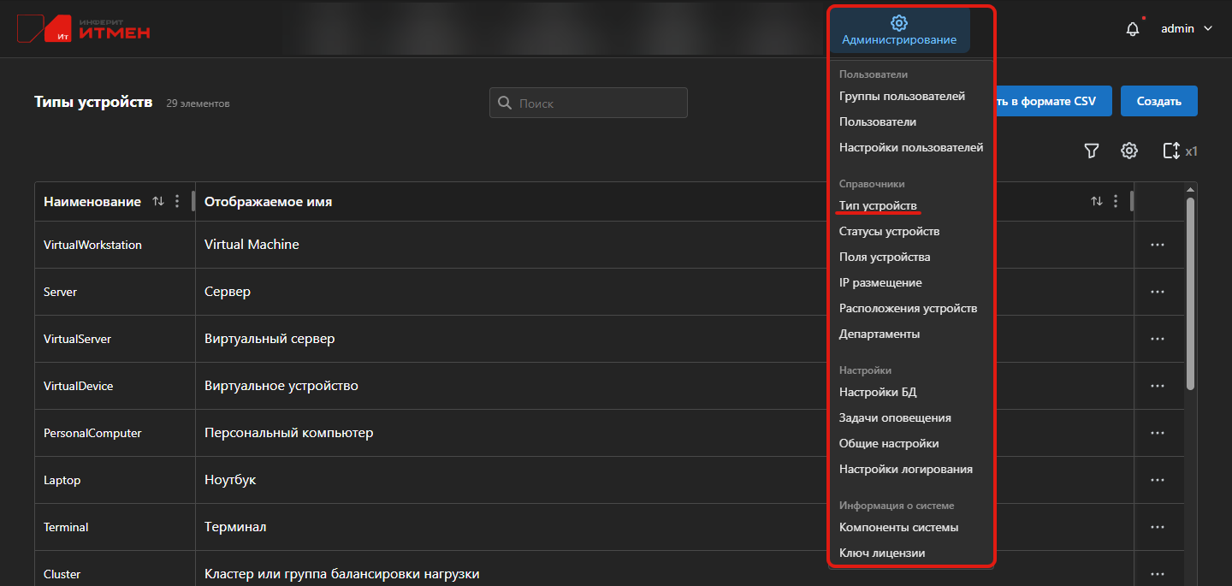
Task: Click search magnifier icon
Action: click(x=505, y=103)
